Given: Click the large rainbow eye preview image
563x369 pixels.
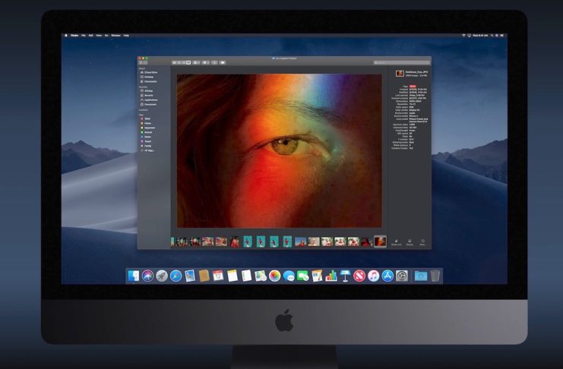Looking at the screenshot, I should (x=280, y=151).
